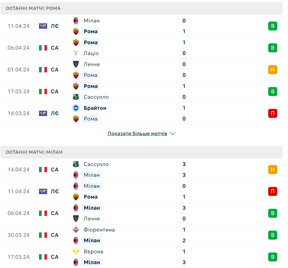Click Verona club crest icon
Screen dimensions: 288x268
pos(76,252)
